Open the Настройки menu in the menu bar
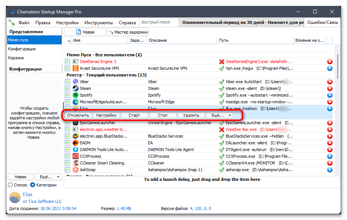Image resolution: width=347 pixels, height=220 pixels. pyautogui.click(x=67, y=23)
